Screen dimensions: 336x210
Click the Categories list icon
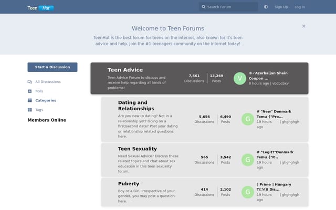[x=30, y=100]
